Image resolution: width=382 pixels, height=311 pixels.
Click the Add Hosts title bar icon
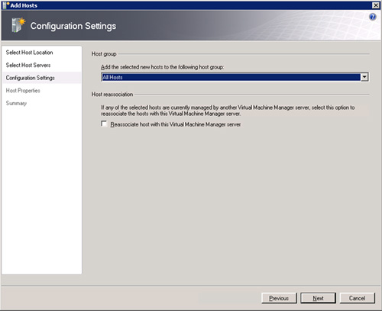6,5
